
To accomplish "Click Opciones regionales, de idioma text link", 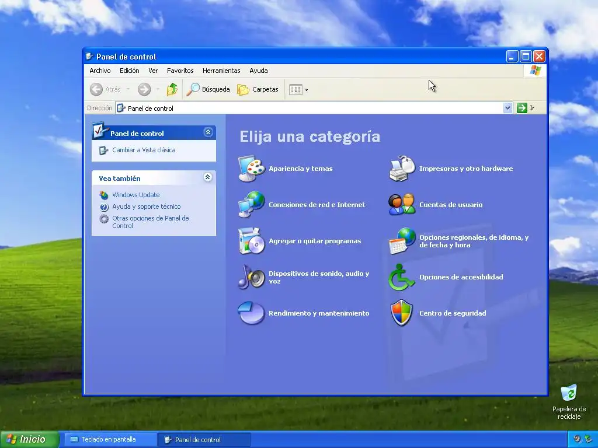I will [474, 241].
